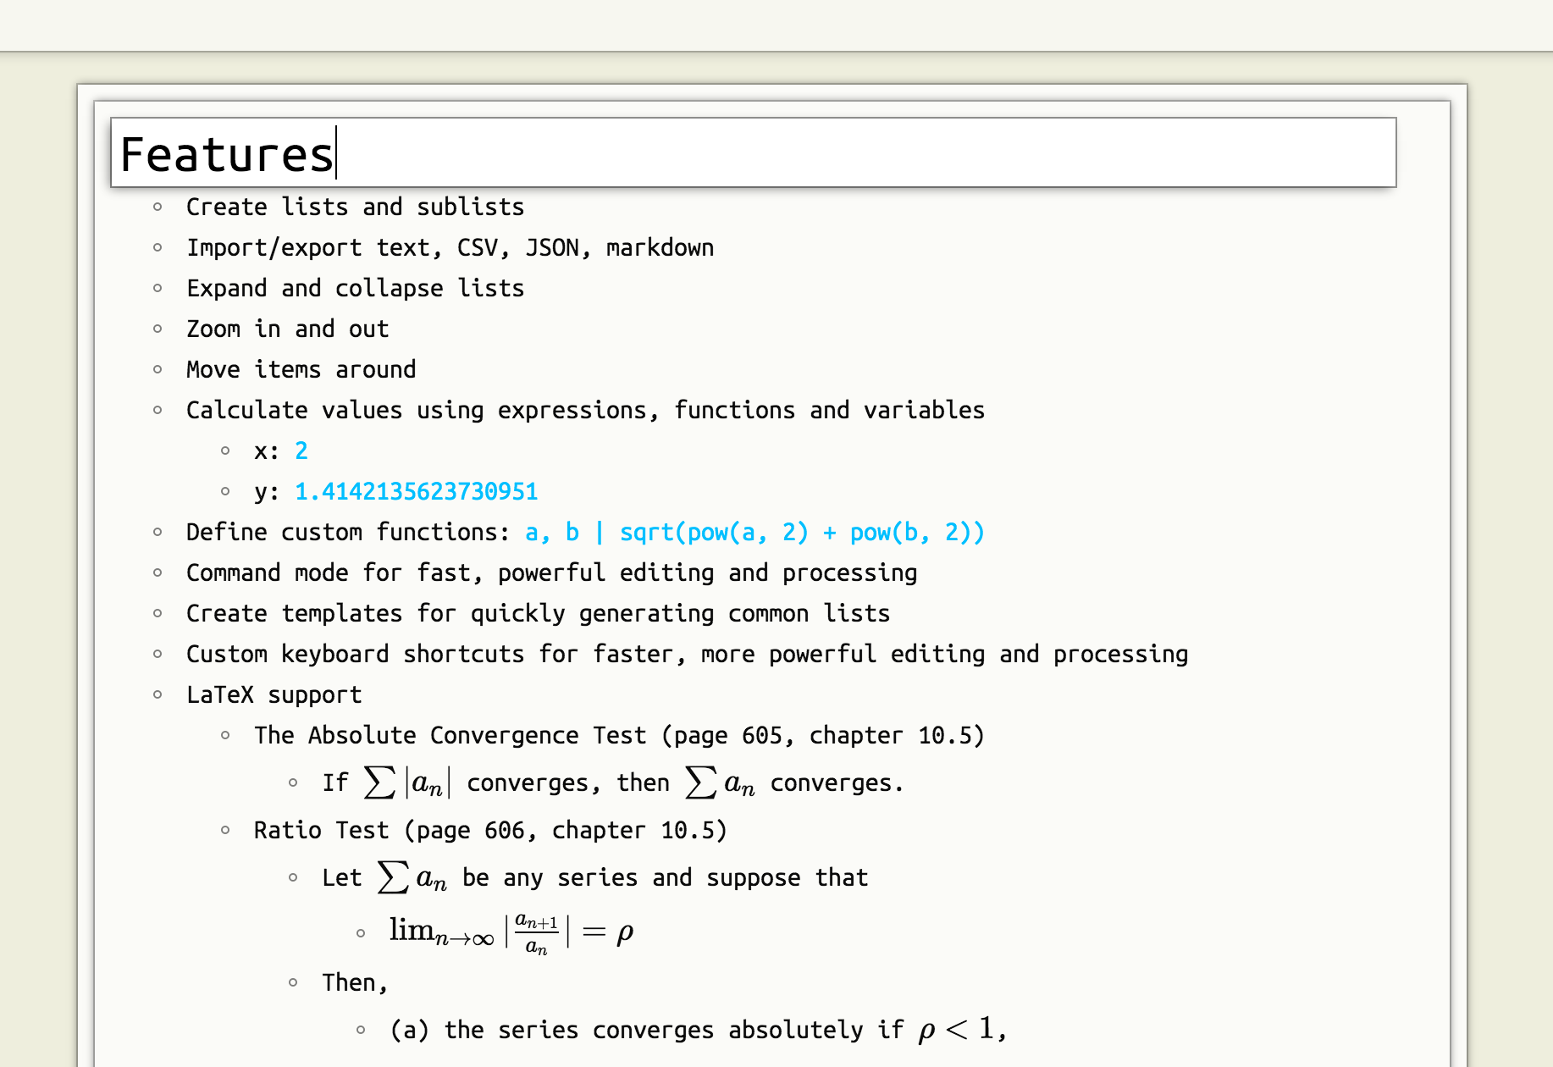Image resolution: width=1553 pixels, height=1067 pixels.
Task: Click the bullet beside 'Move items around'
Action: (158, 369)
